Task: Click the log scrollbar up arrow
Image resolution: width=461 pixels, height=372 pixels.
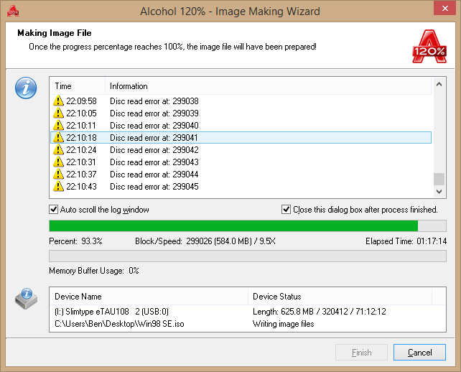Action: 439,85
